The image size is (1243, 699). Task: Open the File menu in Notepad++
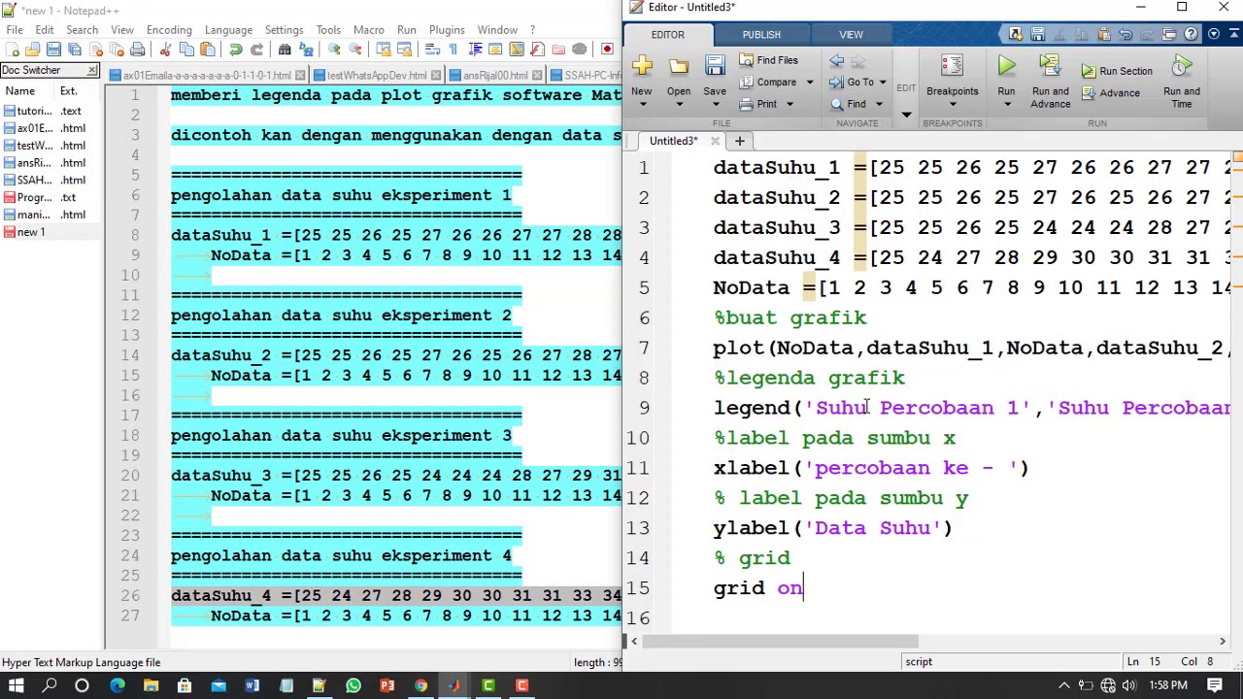point(15,30)
